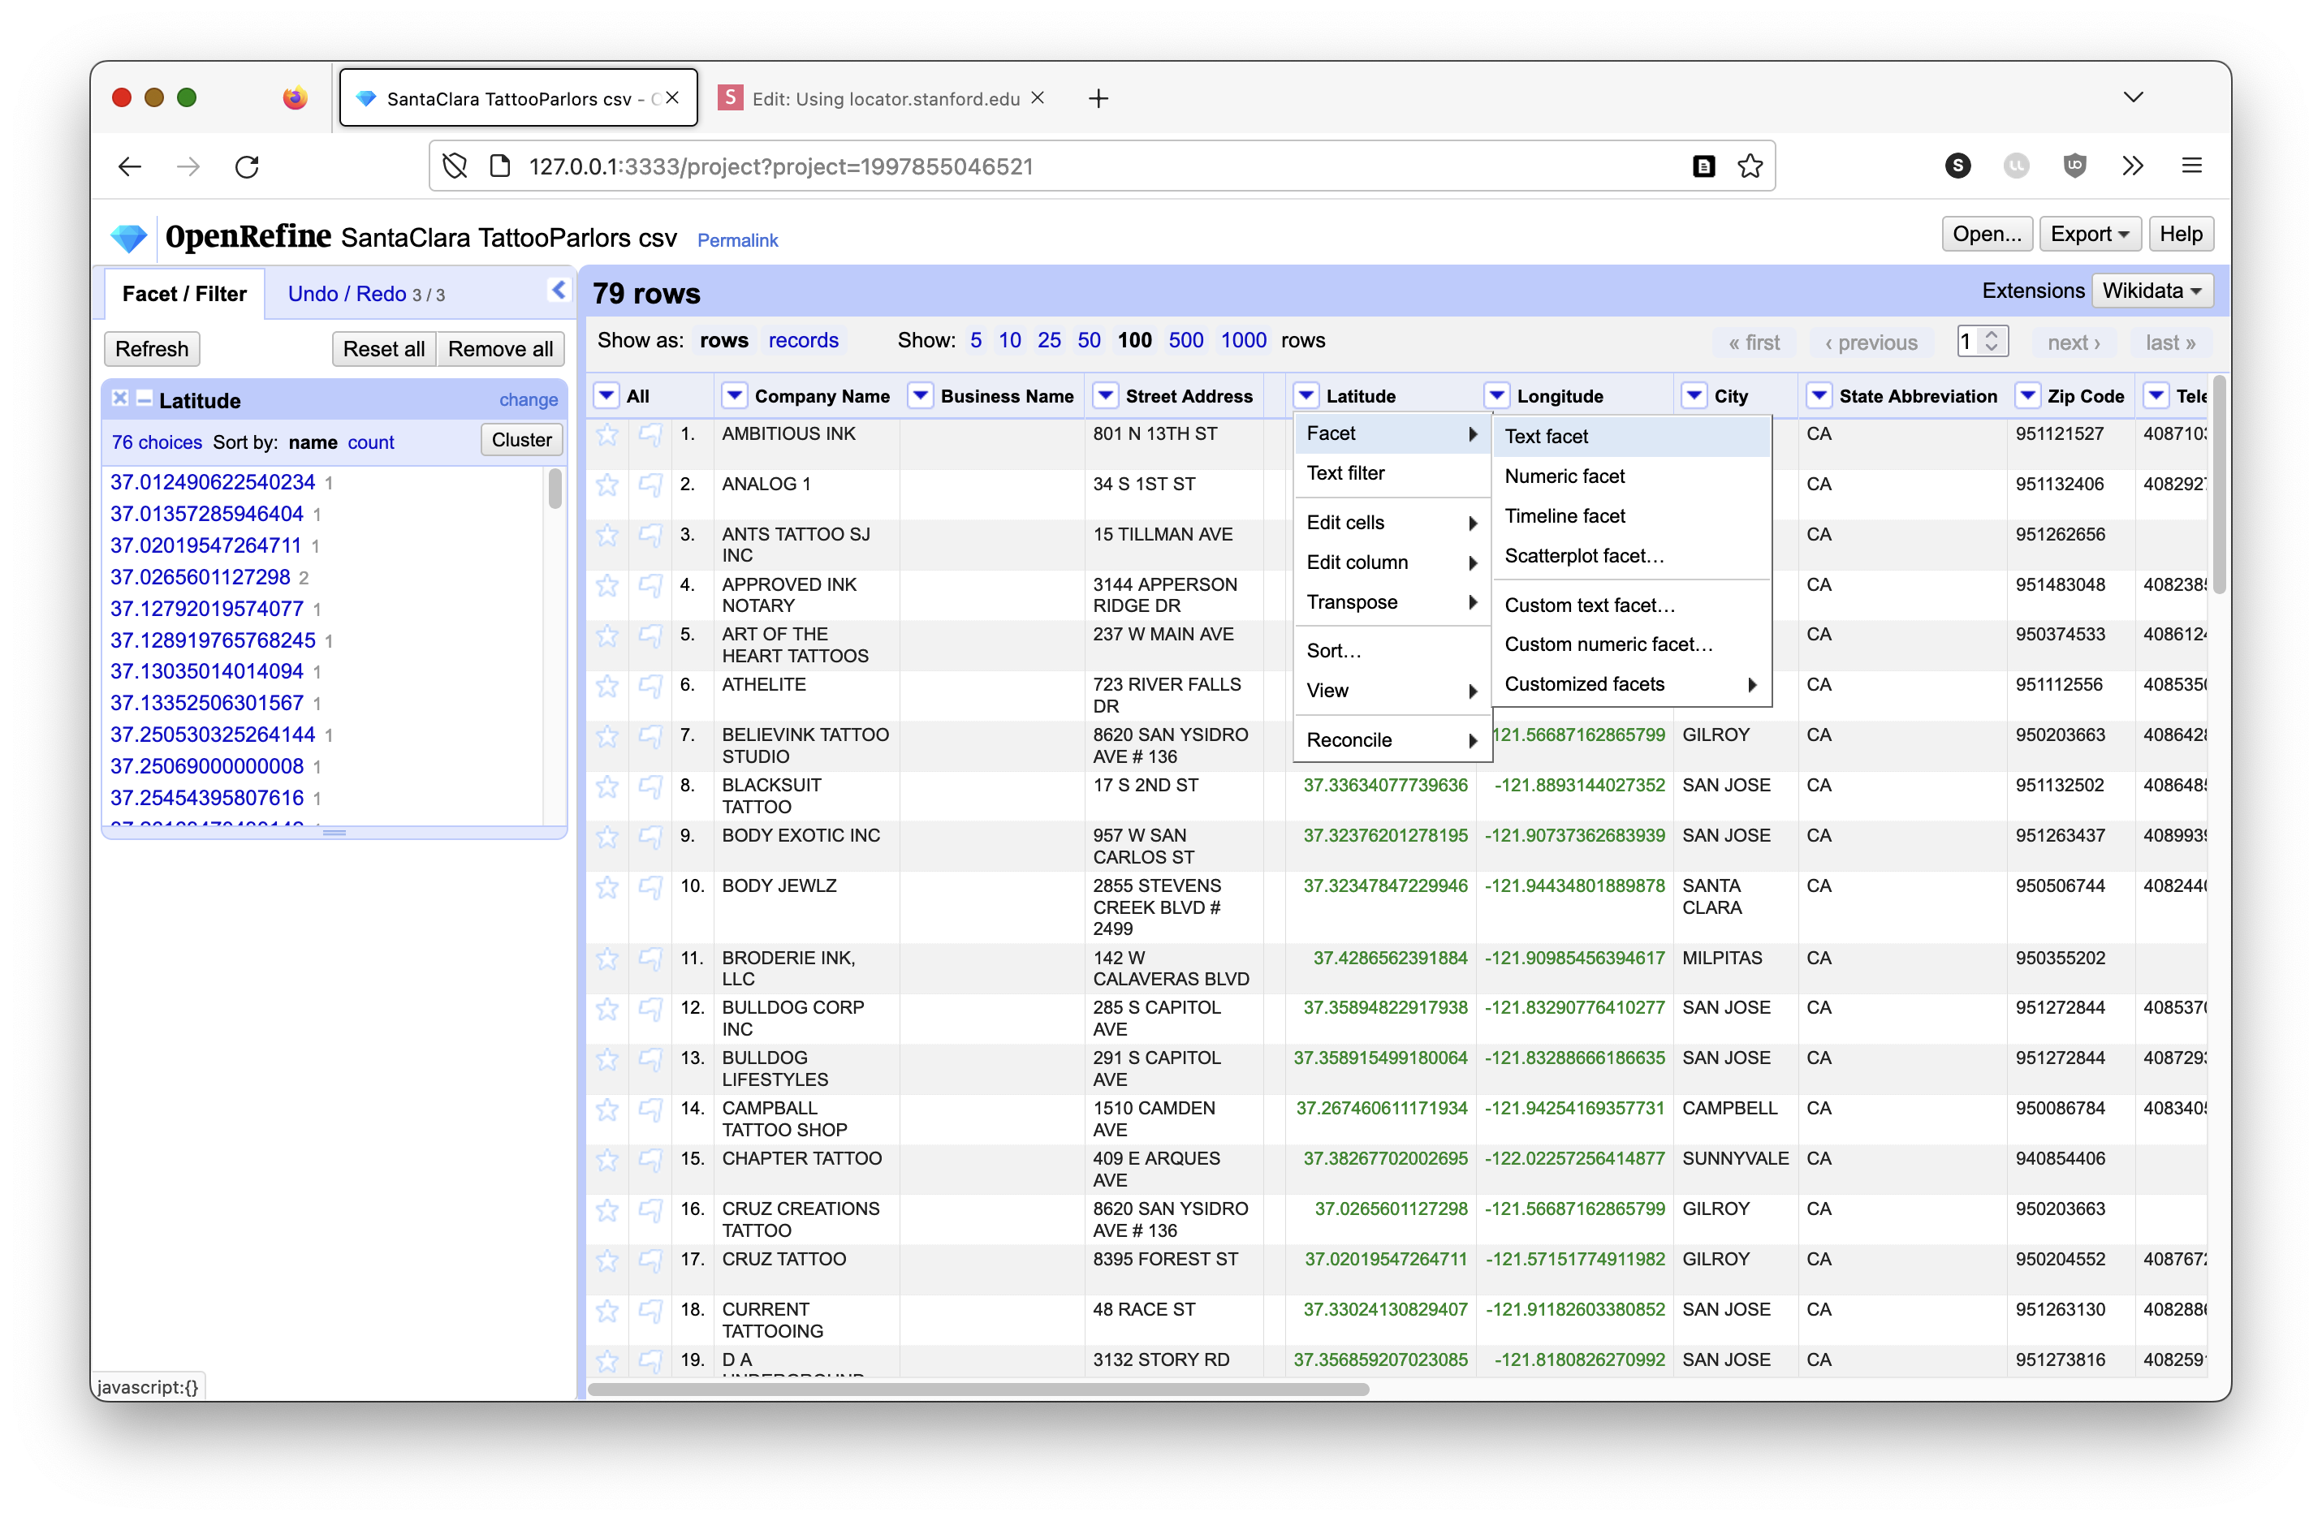
Task: Switch view to records mode
Action: (x=803, y=341)
